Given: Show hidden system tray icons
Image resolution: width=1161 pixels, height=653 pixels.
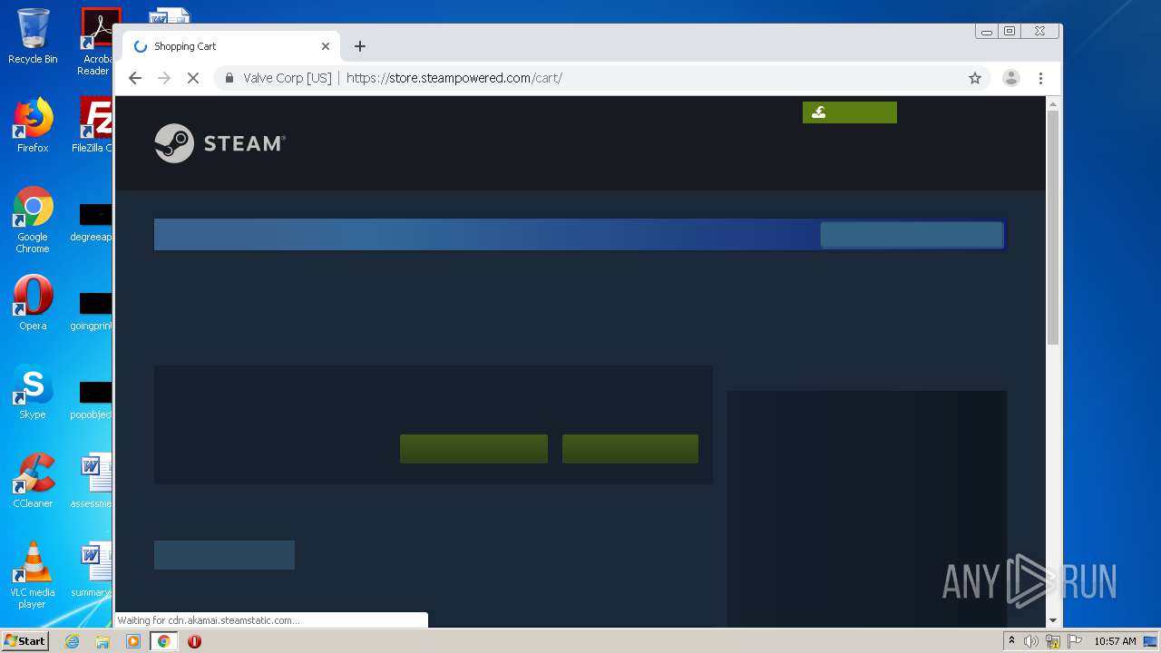Looking at the screenshot, I should pos(1011,641).
